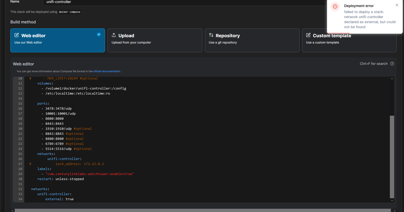This screenshot has width=404, height=212.
Task: Click the red Deployment error alert icon
Action: (335, 7)
